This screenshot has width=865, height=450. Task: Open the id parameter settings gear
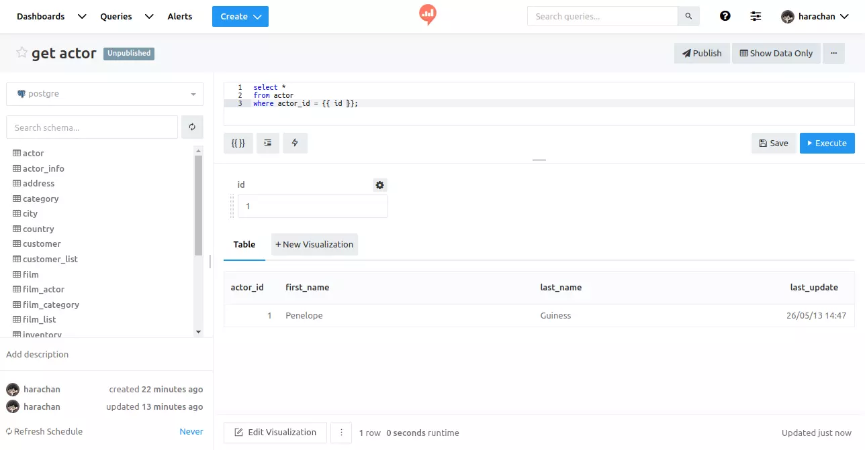point(379,184)
